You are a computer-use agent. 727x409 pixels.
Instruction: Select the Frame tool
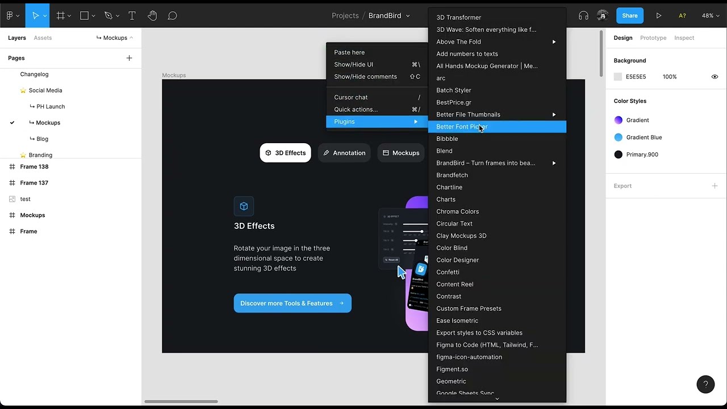pos(61,16)
